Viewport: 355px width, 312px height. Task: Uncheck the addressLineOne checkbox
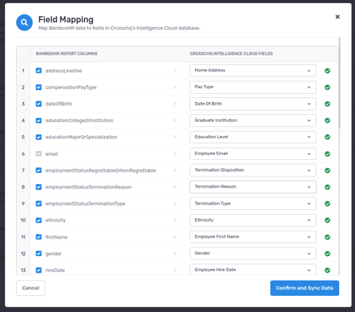coord(38,71)
